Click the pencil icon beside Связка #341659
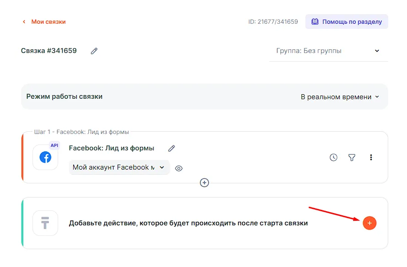 click(x=94, y=51)
